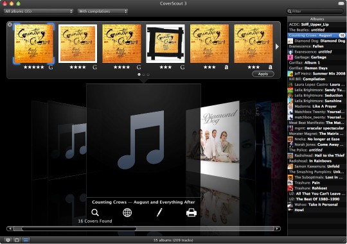347x244 pixels.
Task: Open the All albums (35) dropdown
Action: pyautogui.click(x=39, y=12)
